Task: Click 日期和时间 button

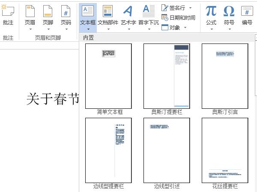Action: tap(178, 17)
